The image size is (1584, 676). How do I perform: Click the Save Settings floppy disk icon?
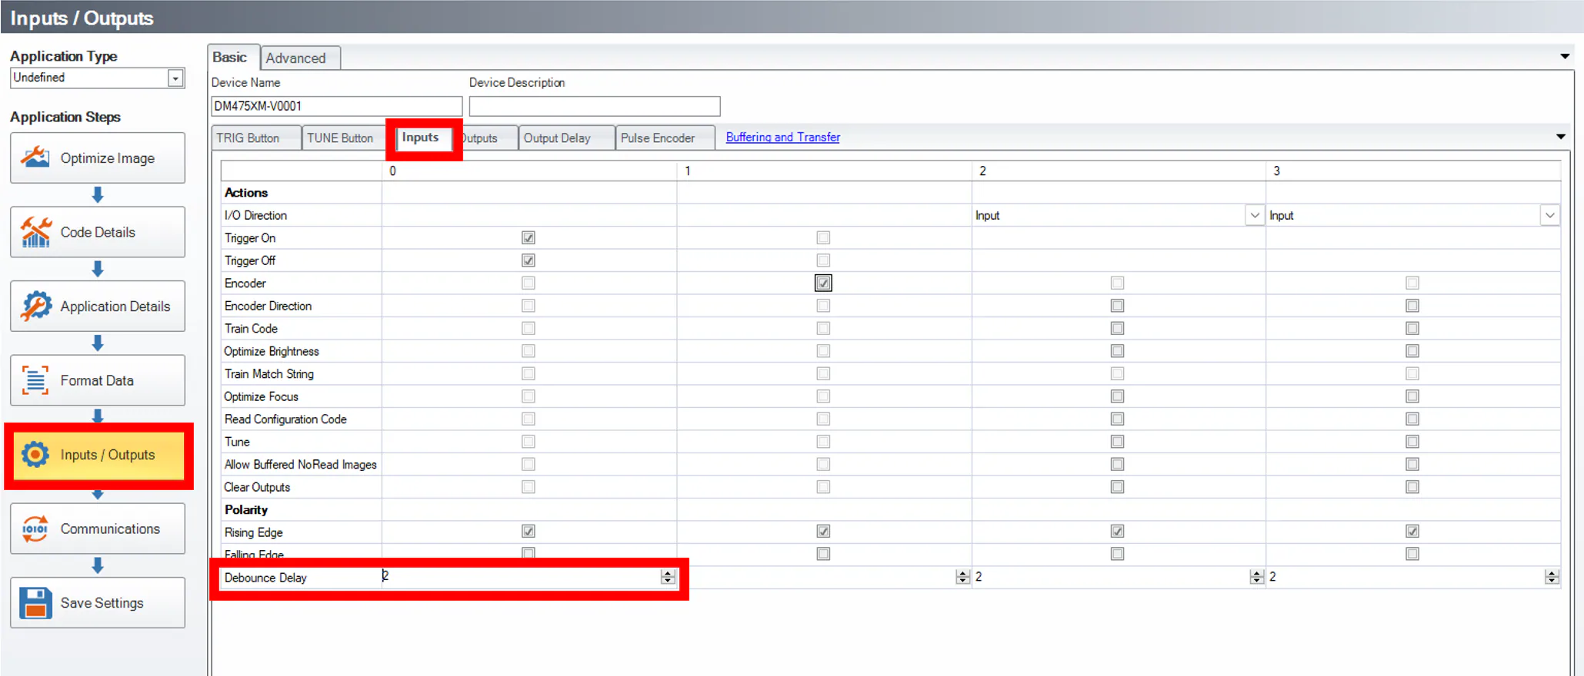tap(35, 603)
